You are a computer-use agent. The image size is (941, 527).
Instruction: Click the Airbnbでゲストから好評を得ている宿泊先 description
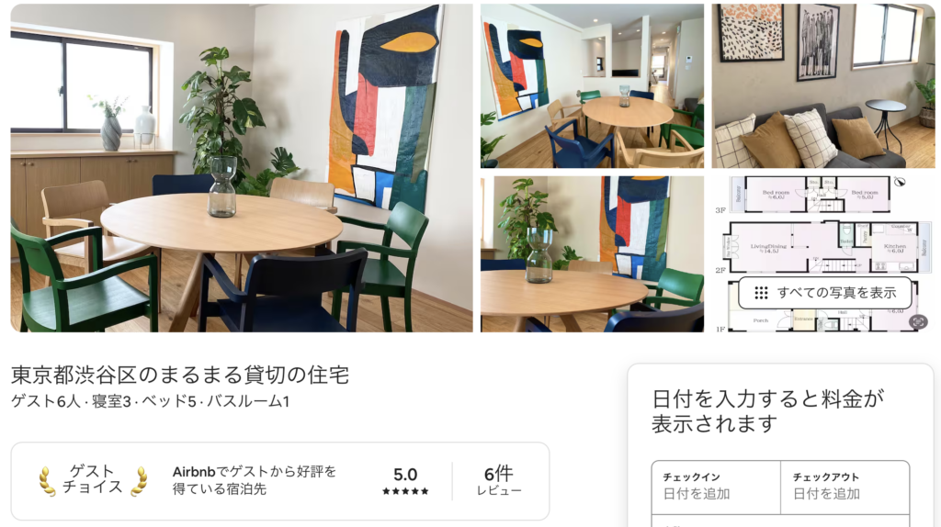click(x=255, y=480)
